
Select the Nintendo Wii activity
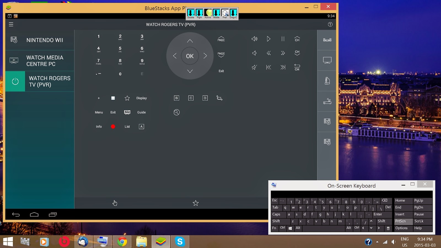40,40
